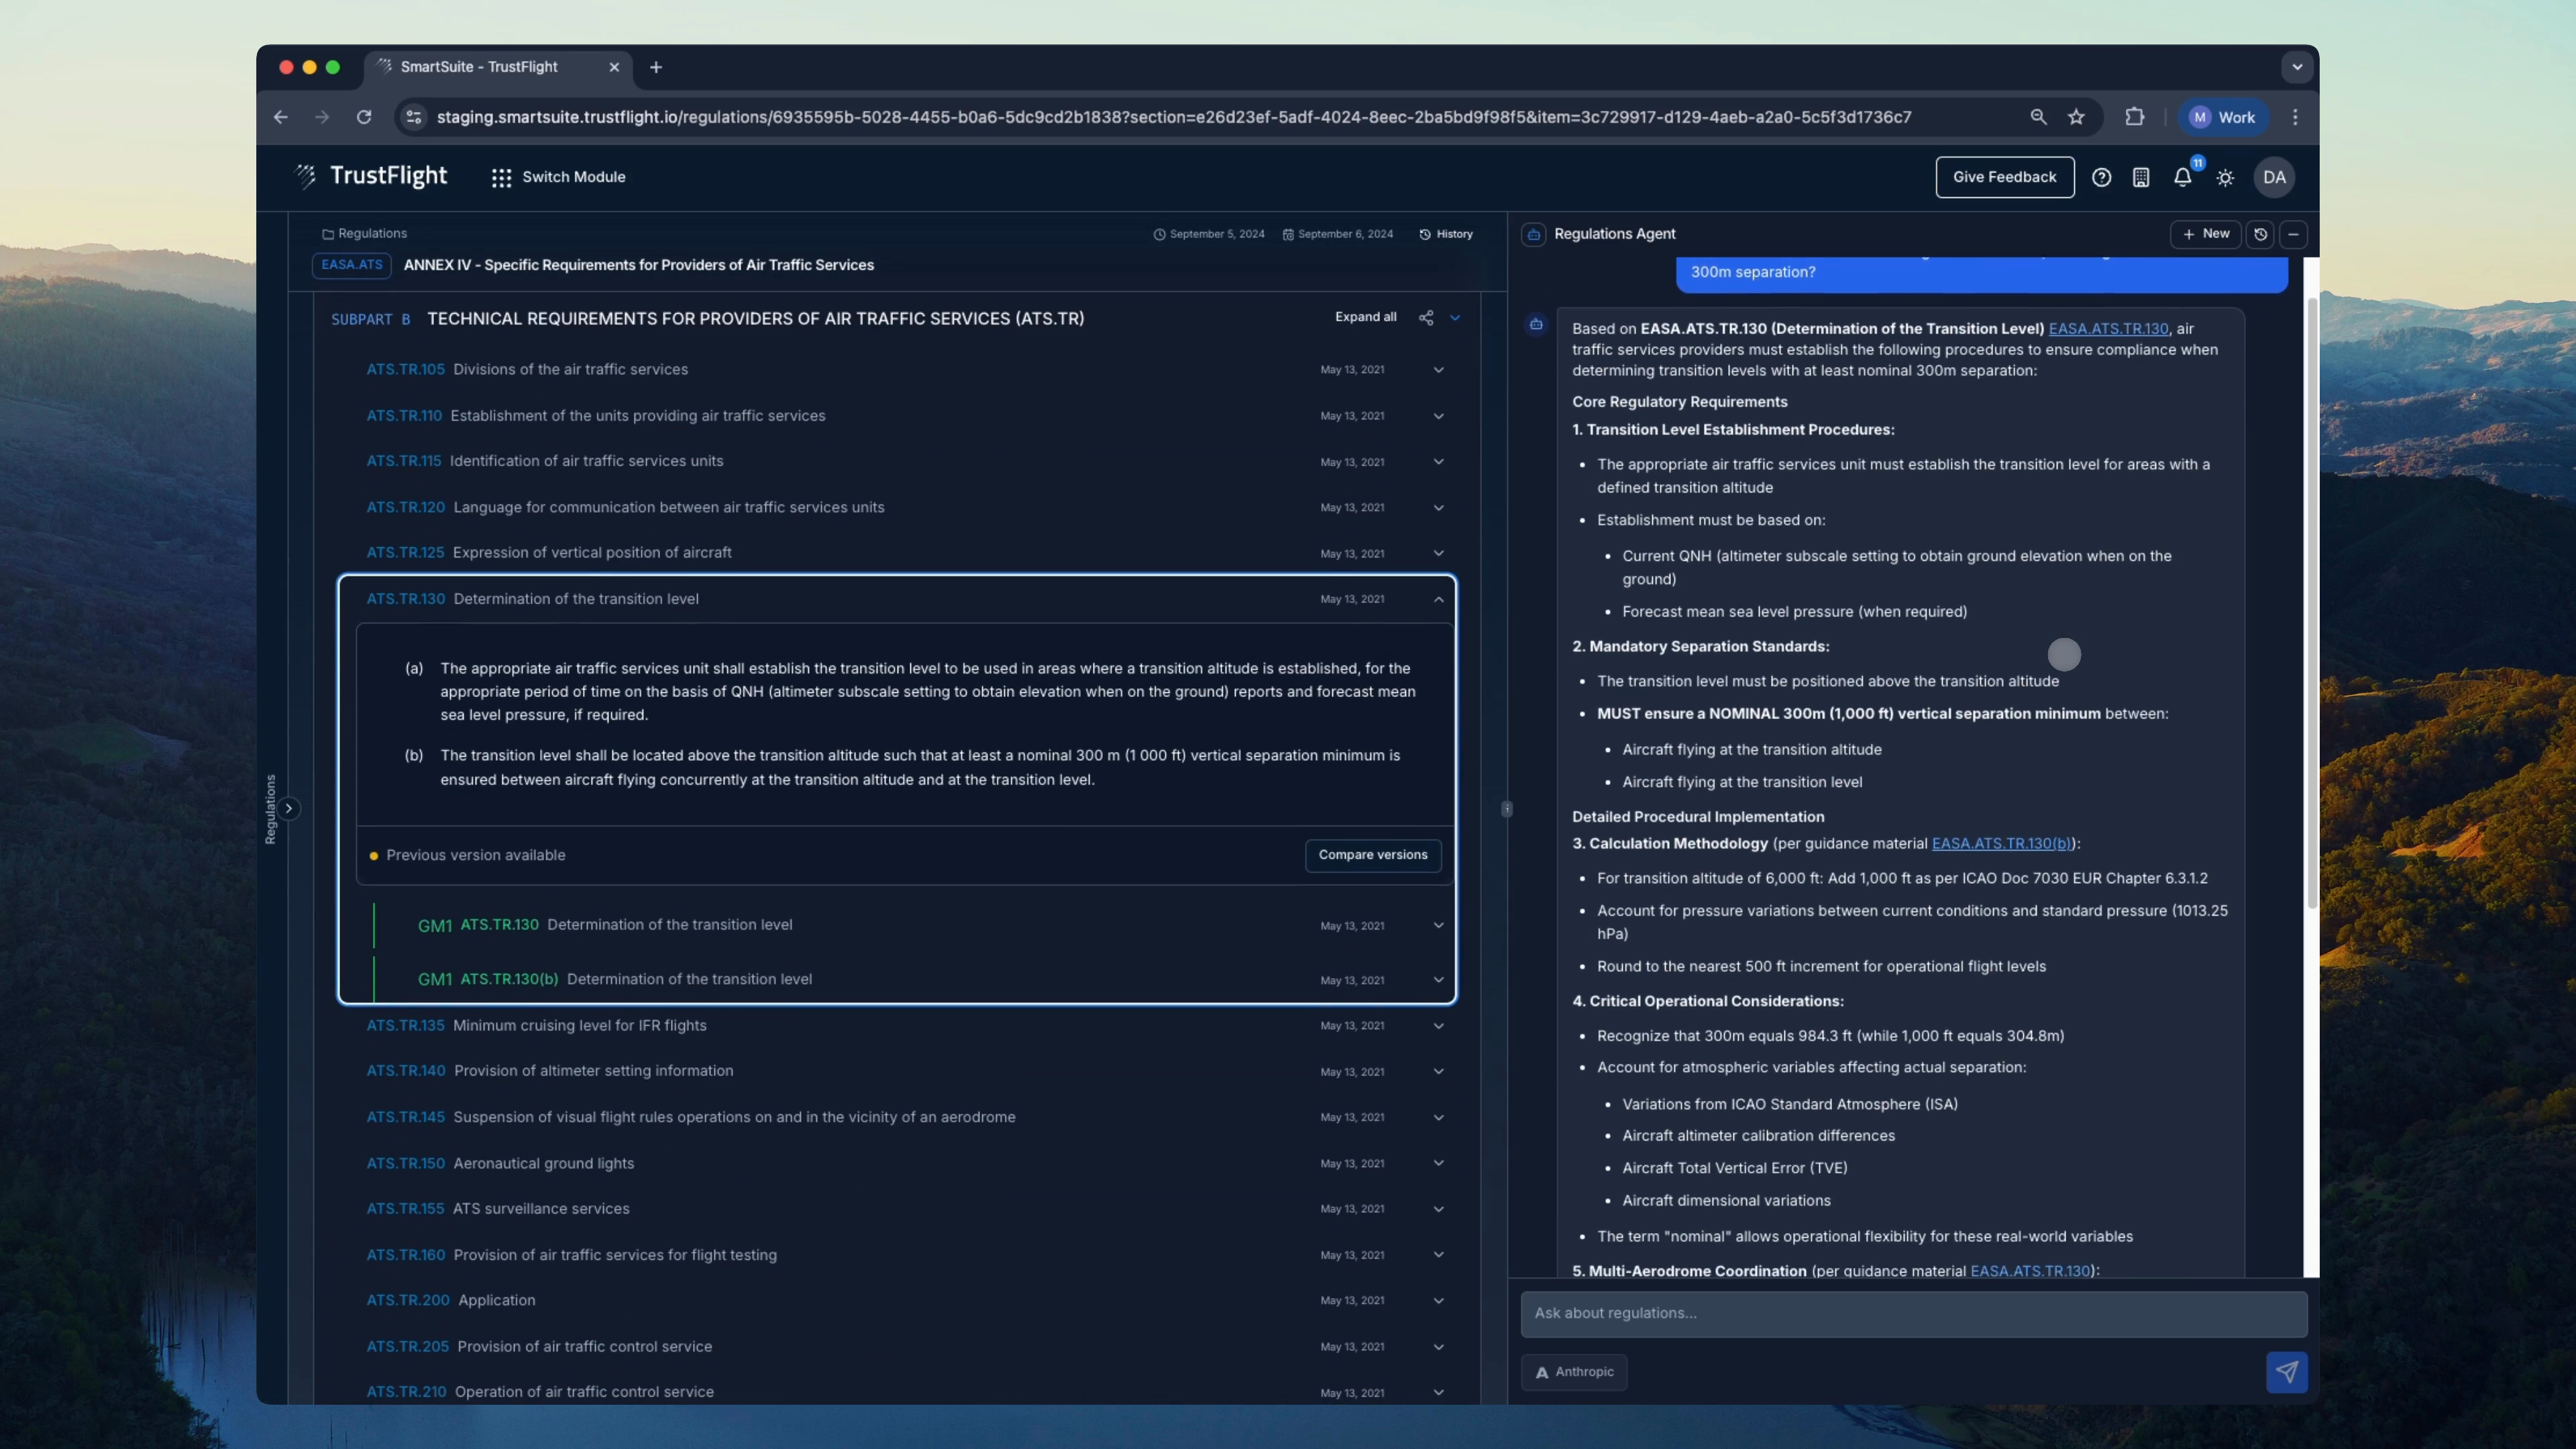Select the Anthropic model chip

[1574, 1372]
